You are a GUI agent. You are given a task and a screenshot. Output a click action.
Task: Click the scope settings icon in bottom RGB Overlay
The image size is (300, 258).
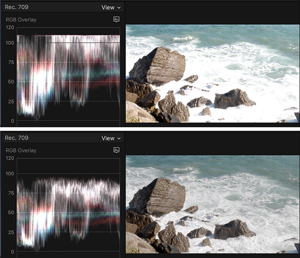pyautogui.click(x=116, y=150)
